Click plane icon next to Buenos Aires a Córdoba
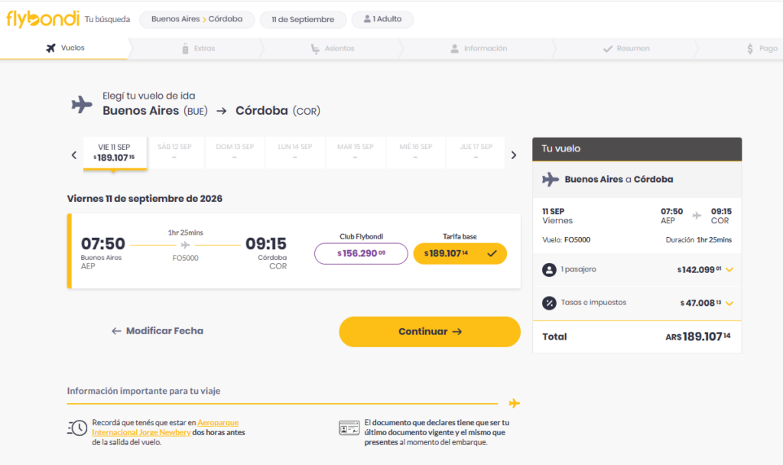Image resolution: width=783 pixels, height=465 pixels. click(x=551, y=179)
